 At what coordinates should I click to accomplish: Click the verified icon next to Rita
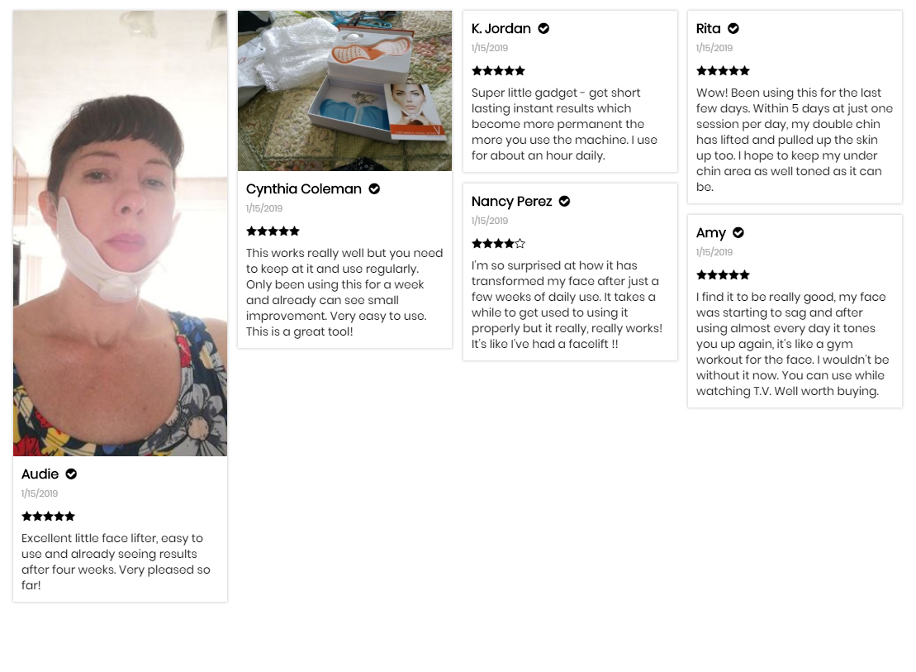click(x=733, y=28)
